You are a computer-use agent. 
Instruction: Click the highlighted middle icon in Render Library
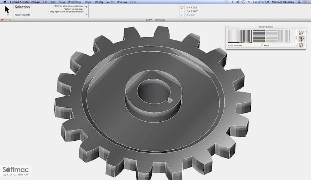point(301,39)
